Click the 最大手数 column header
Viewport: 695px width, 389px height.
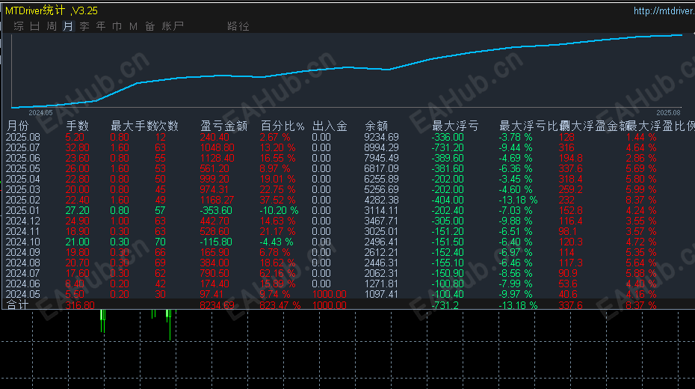click(134, 126)
